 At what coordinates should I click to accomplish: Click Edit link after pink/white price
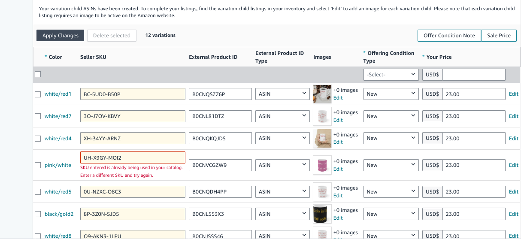pyautogui.click(x=514, y=165)
